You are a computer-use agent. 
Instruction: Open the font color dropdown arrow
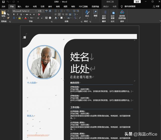click(x=28, y=18)
